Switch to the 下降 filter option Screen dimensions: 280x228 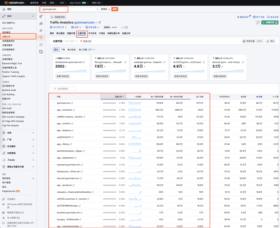point(63,50)
